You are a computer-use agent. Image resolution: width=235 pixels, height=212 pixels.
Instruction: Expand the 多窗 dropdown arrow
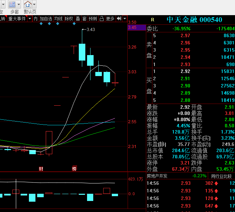click(x=19, y=4)
